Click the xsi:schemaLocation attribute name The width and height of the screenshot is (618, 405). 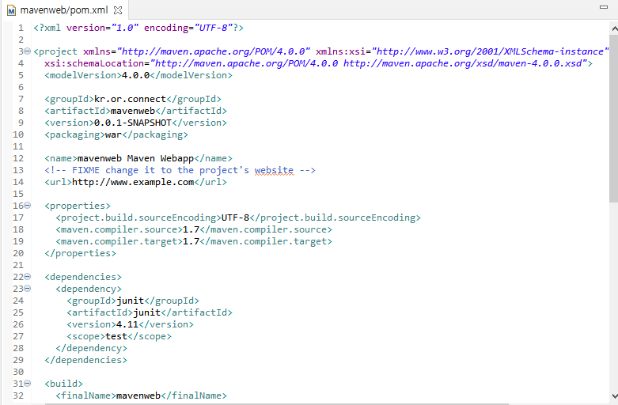click(94, 63)
